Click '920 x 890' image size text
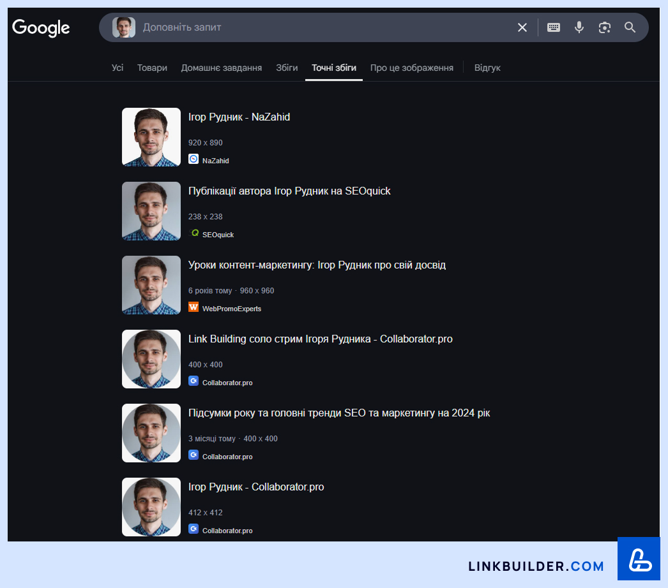 click(x=206, y=143)
